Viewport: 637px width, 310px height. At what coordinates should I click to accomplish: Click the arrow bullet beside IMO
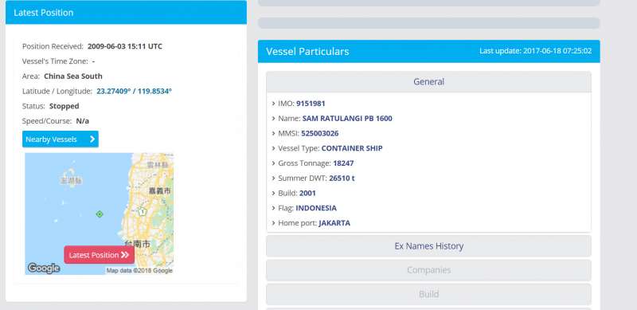pyautogui.click(x=273, y=104)
